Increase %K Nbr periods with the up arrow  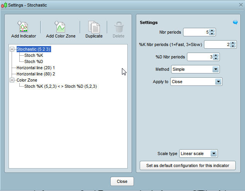[233, 43]
